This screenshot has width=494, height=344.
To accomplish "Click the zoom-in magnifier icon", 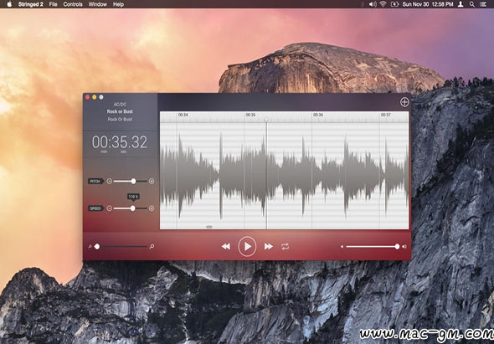I will [152, 246].
